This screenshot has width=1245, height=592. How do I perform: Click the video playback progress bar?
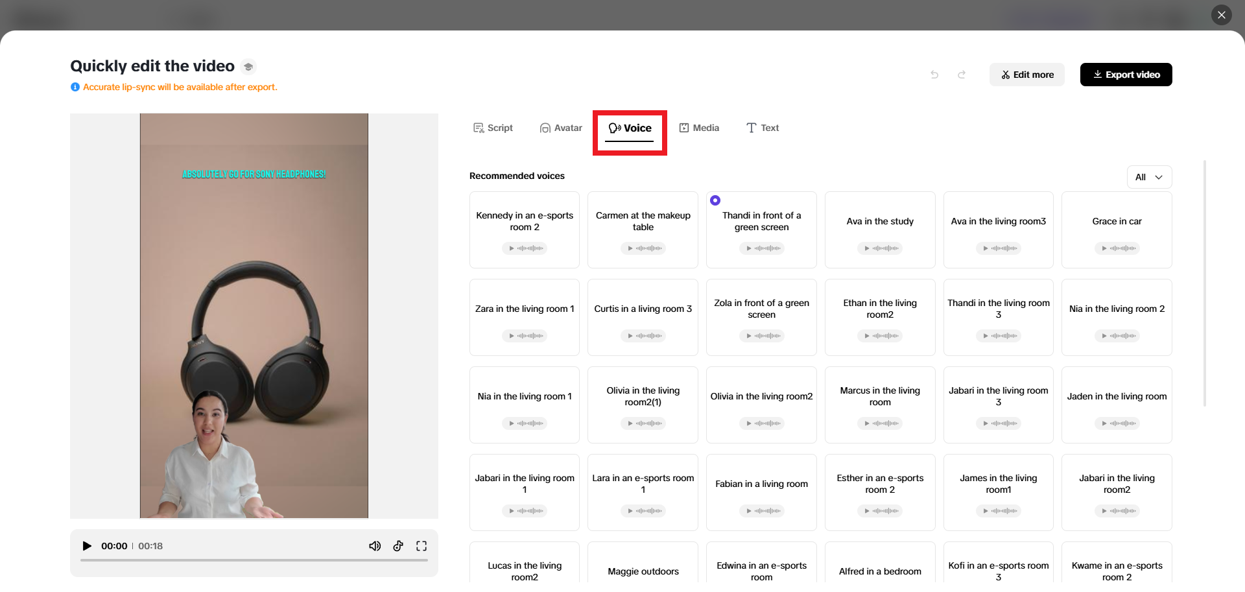pos(254,560)
